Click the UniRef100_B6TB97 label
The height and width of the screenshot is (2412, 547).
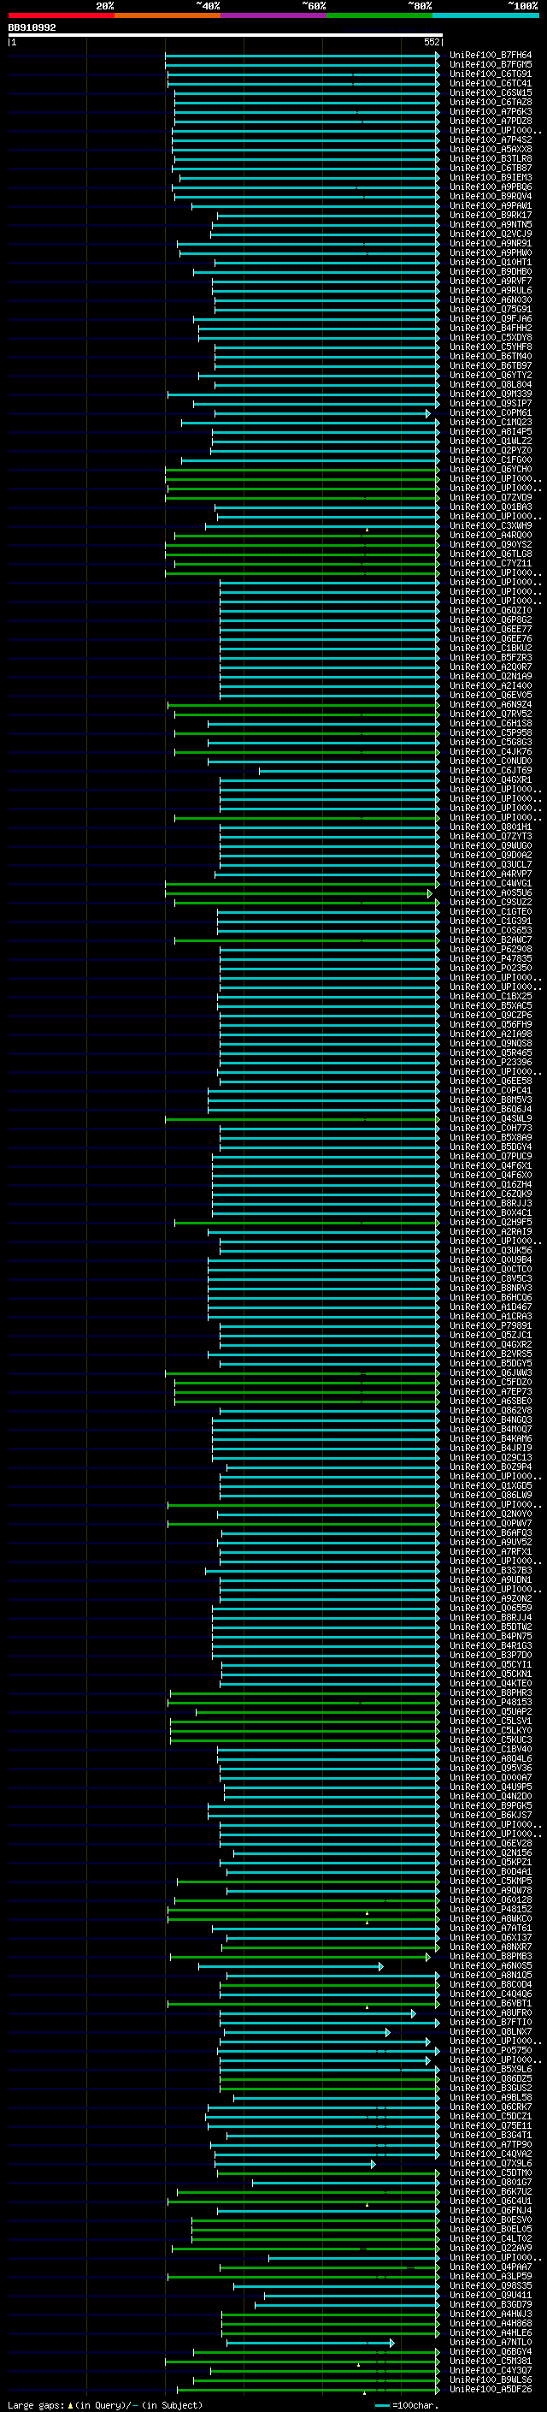tap(490, 365)
